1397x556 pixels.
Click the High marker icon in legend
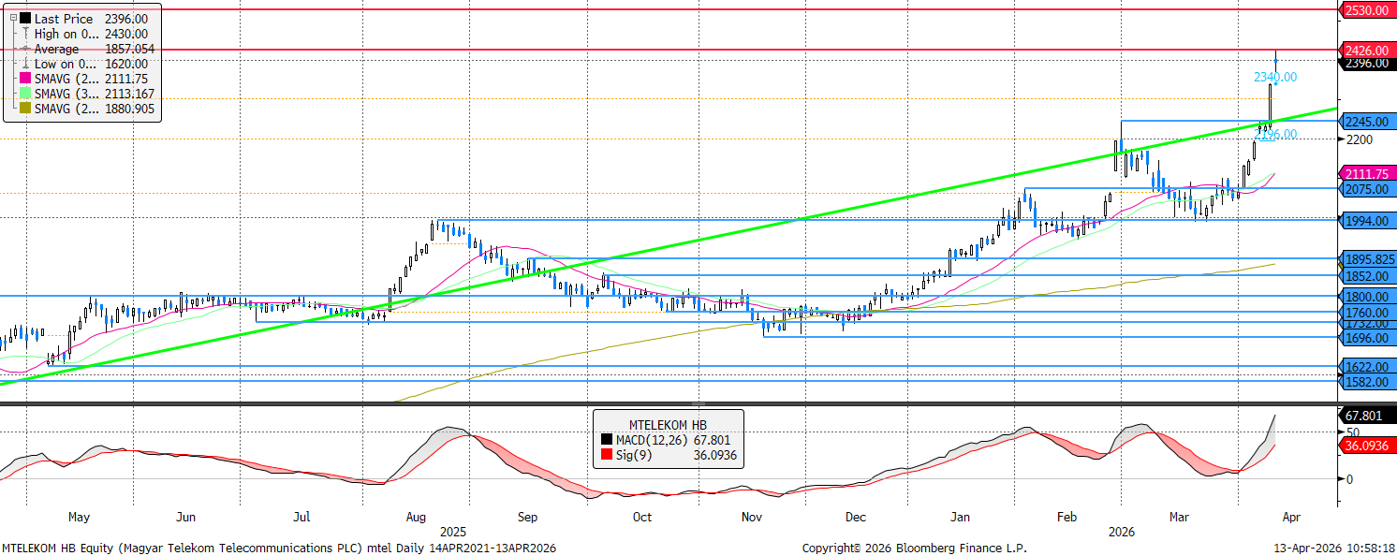23,34
